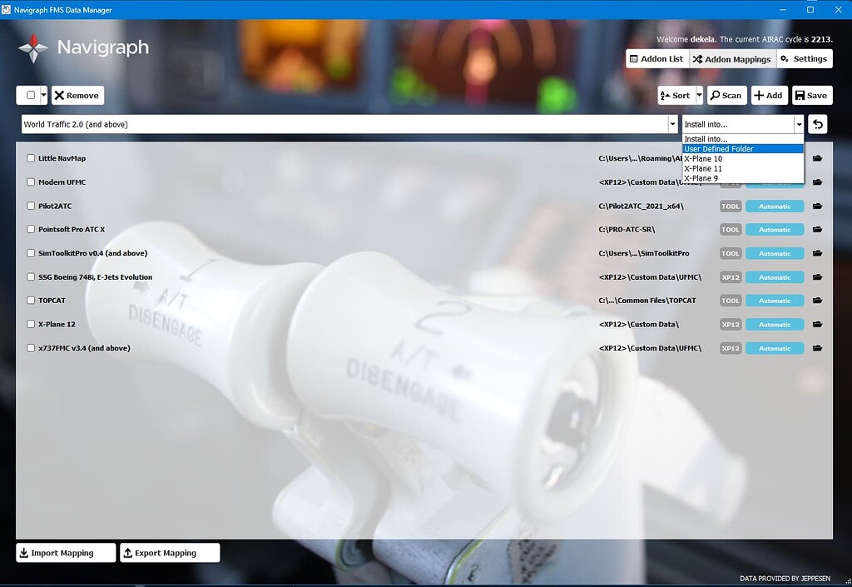Open the World Traffic 2.0 addon dropdown

[x=672, y=123]
